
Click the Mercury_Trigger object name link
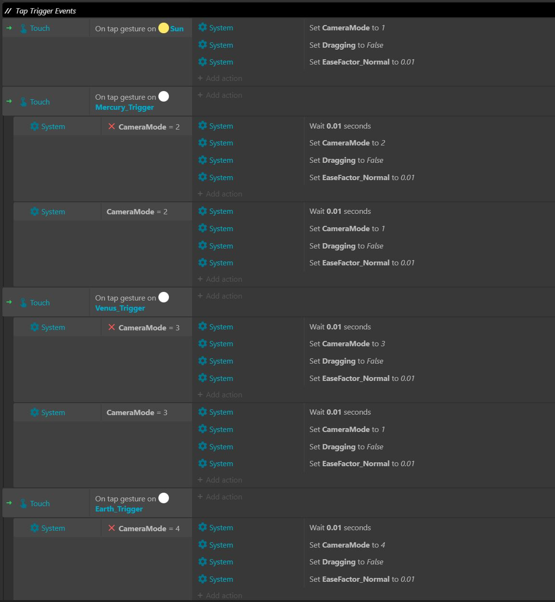click(x=125, y=107)
